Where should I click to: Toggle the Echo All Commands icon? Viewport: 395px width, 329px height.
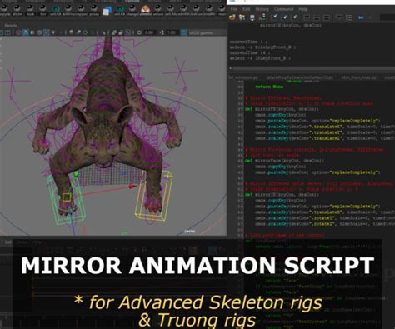[x=338, y=17]
